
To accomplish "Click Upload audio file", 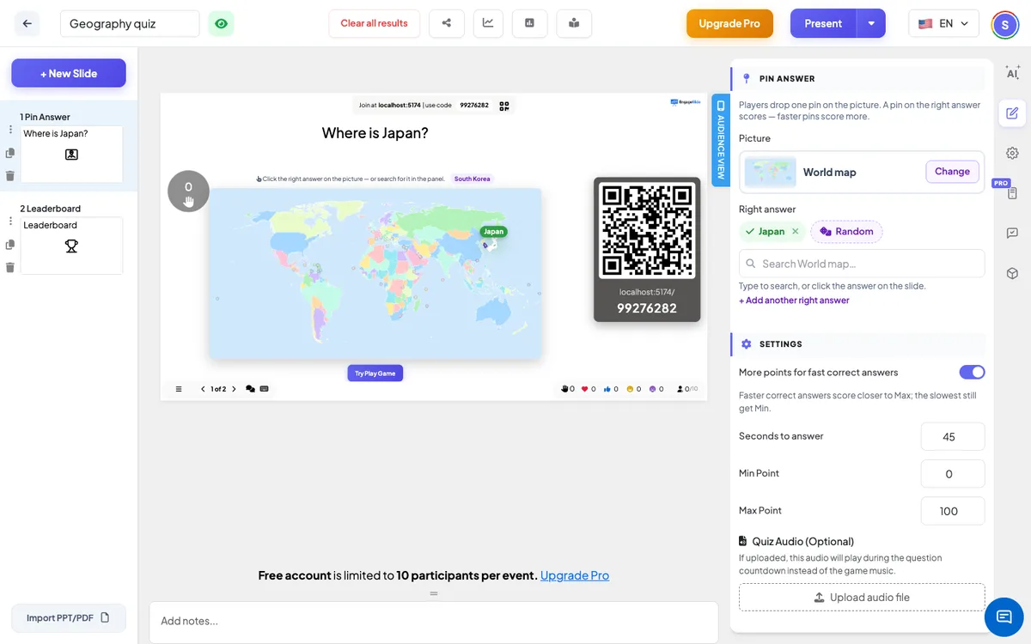I will pyautogui.click(x=862, y=598).
